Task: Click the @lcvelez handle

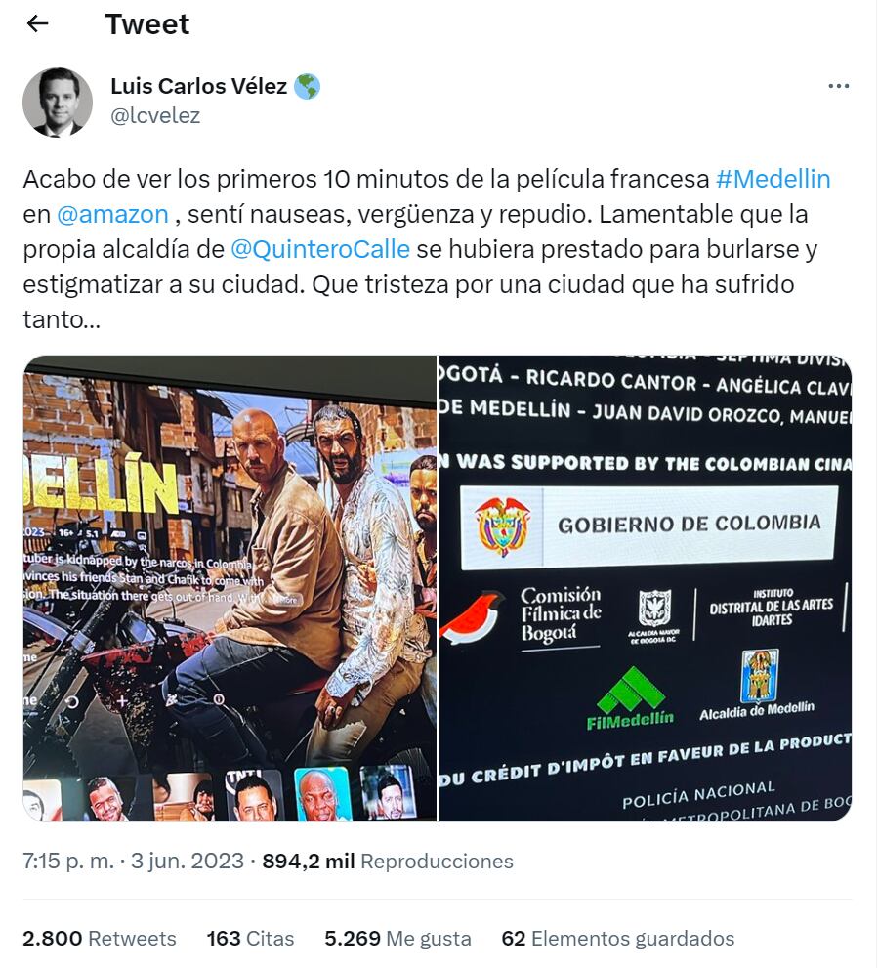Action: [155, 115]
